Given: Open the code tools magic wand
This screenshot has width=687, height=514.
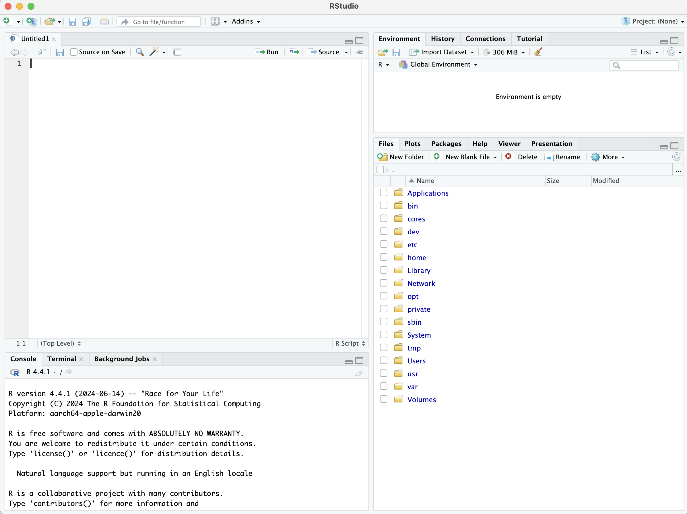Looking at the screenshot, I should 154,52.
